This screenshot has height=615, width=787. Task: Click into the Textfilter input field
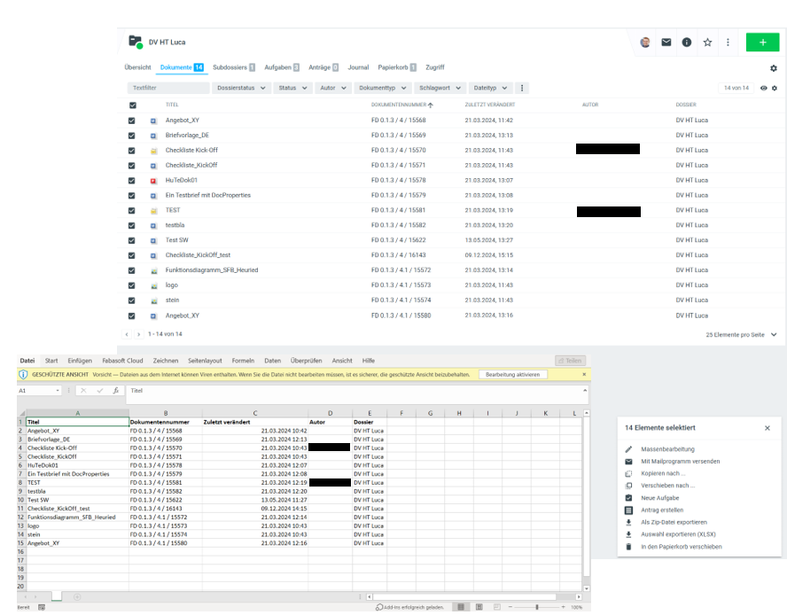(168, 88)
